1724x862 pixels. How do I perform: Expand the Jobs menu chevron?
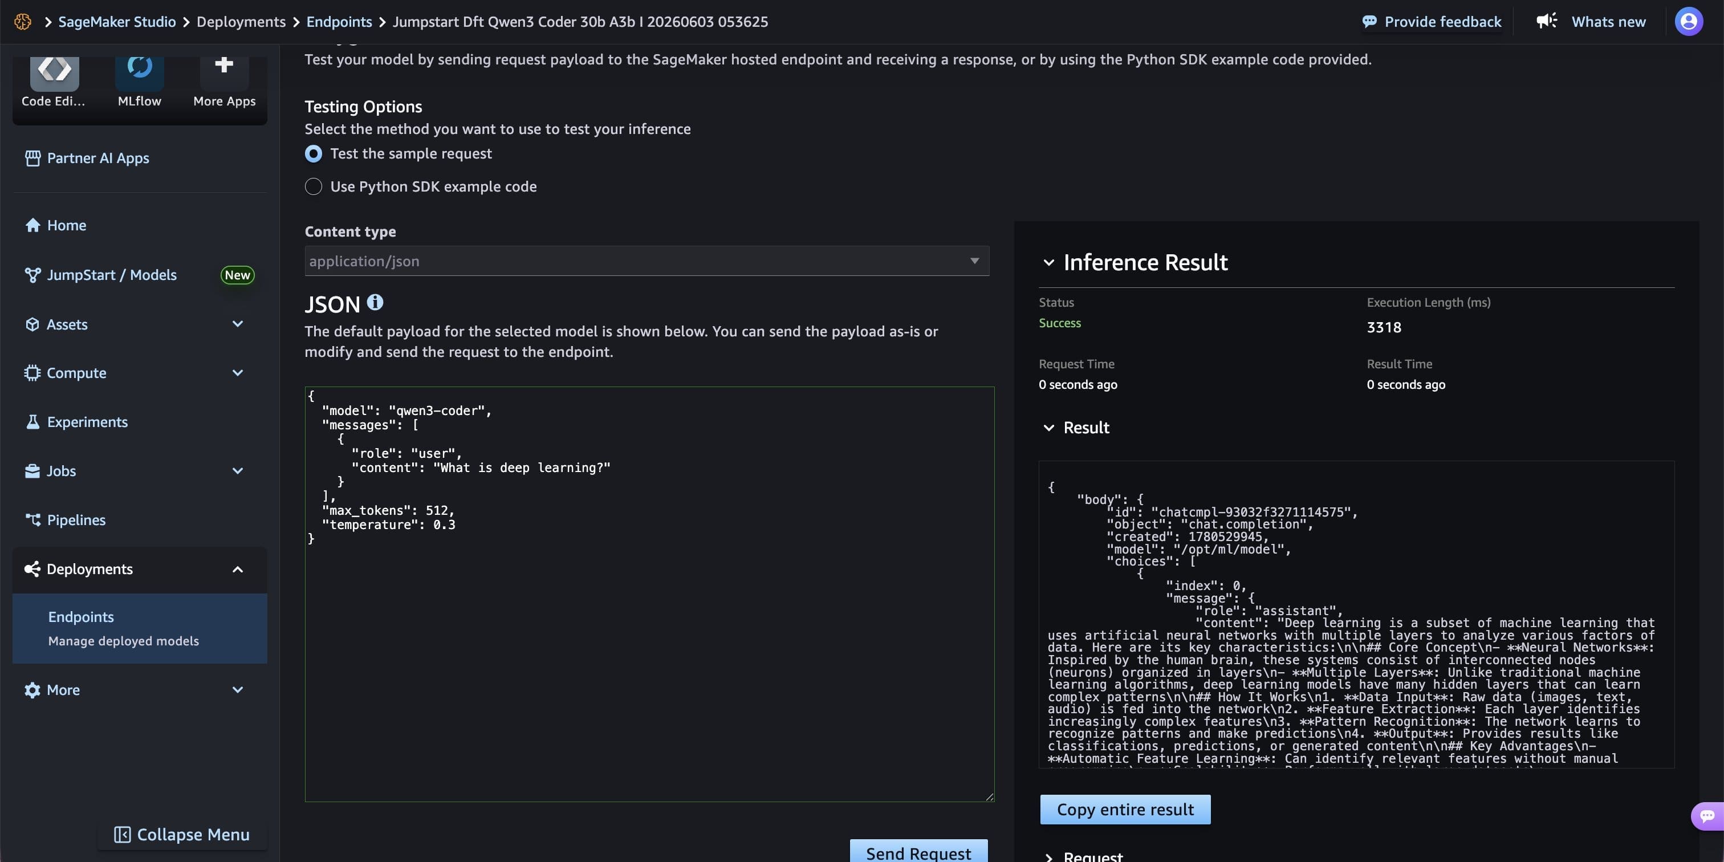coord(238,471)
